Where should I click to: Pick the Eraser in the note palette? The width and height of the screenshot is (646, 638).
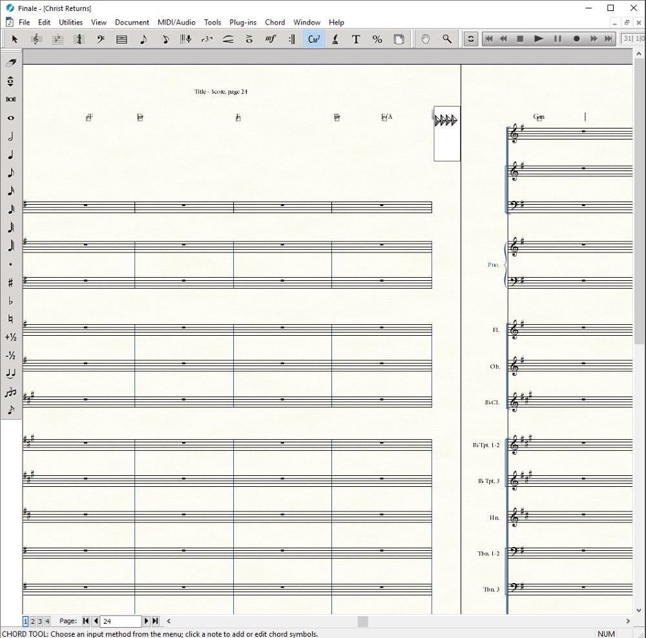point(10,63)
